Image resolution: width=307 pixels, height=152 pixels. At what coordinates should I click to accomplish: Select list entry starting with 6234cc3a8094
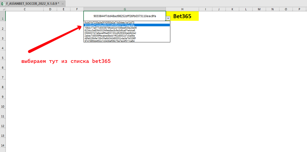click(110, 31)
